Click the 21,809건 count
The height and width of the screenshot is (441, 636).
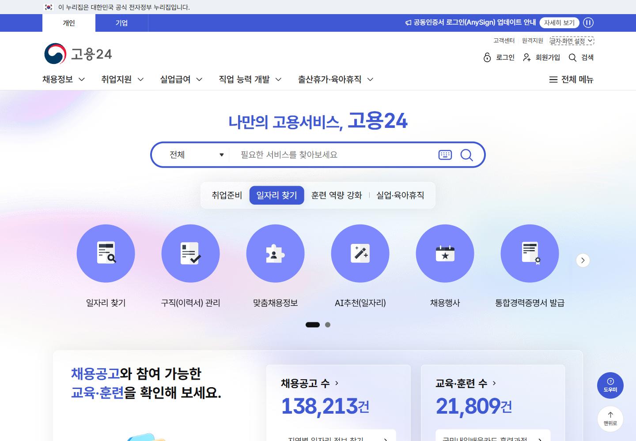[x=474, y=406]
